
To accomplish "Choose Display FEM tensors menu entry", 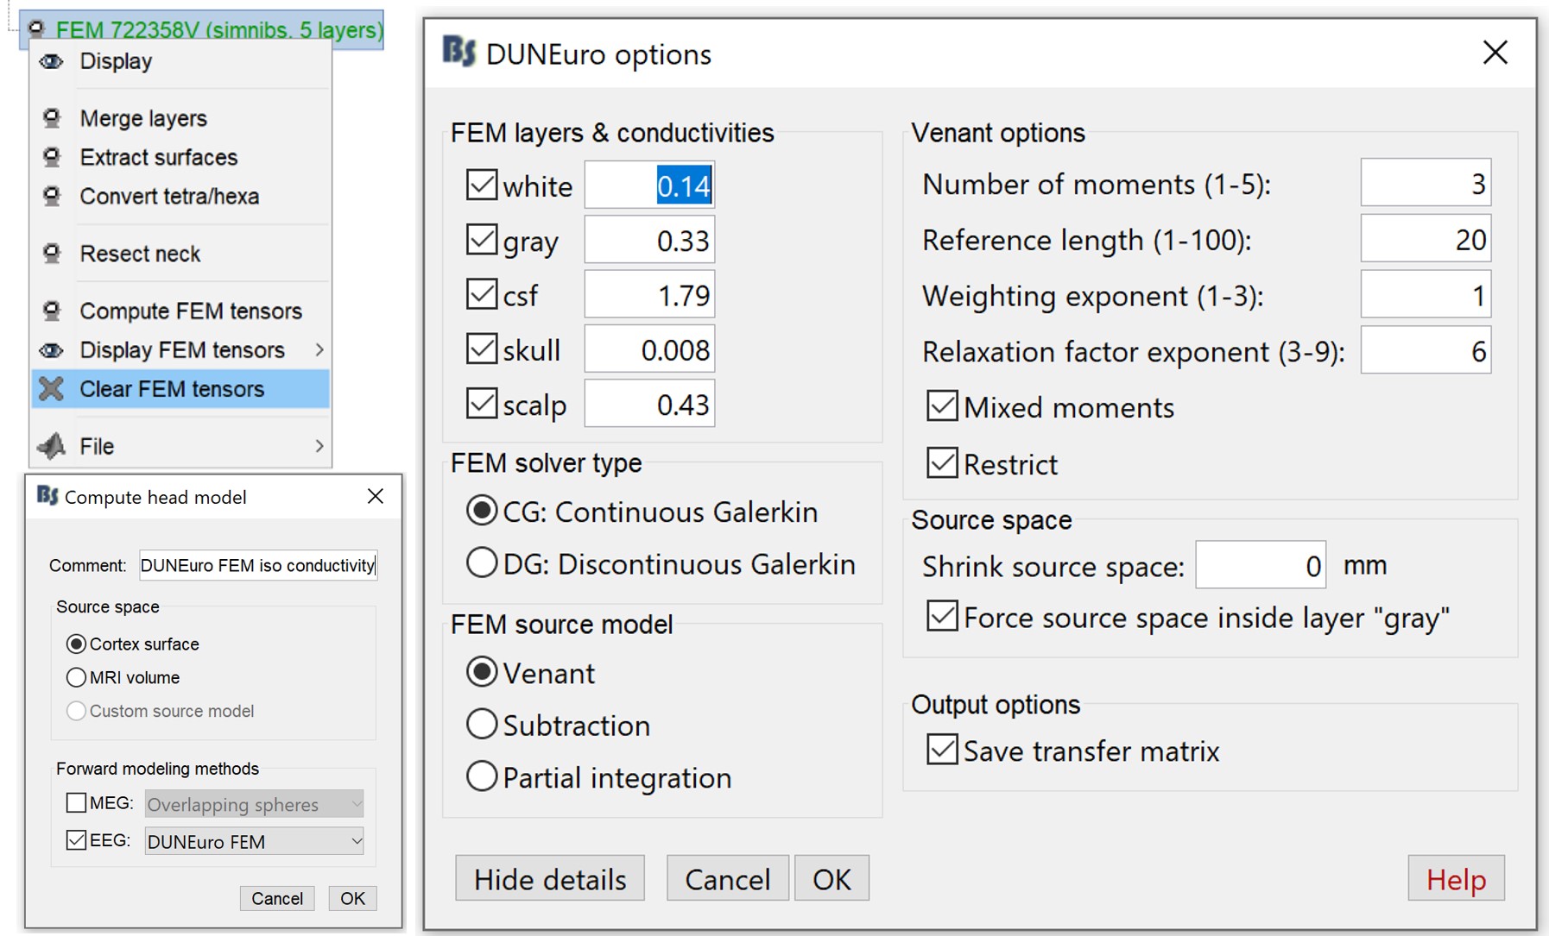I will tap(182, 350).
